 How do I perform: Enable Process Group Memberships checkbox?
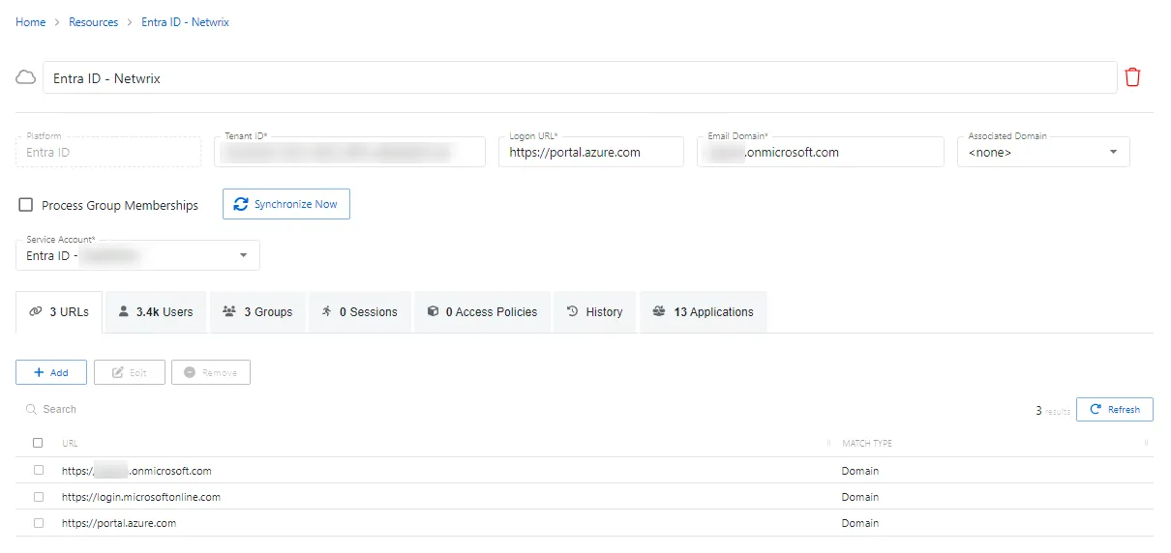[26, 205]
